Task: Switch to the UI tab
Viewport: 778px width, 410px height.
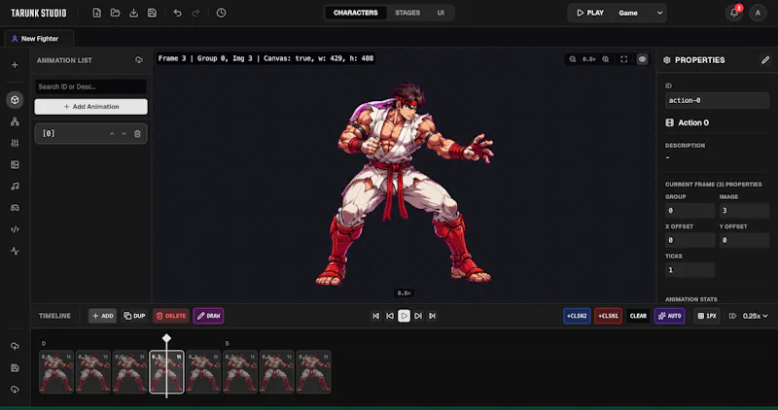Action: coord(441,13)
